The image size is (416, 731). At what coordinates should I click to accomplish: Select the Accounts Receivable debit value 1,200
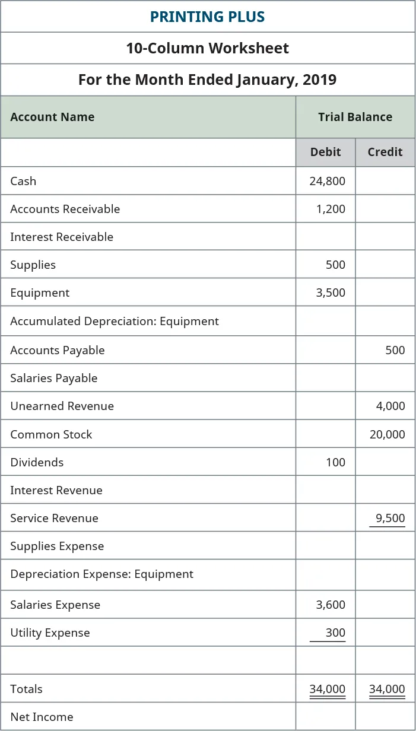point(331,209)
